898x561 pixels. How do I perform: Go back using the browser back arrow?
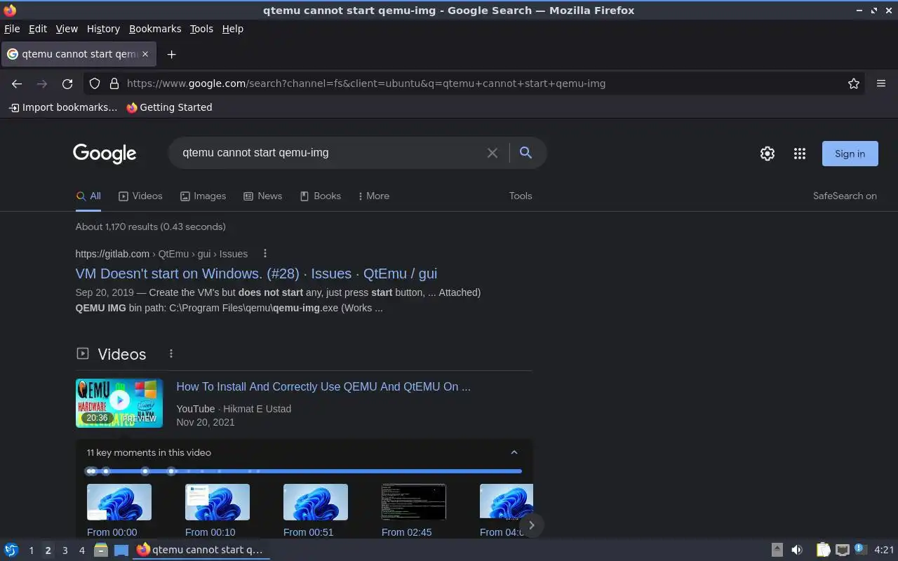[x=17, y=83]
